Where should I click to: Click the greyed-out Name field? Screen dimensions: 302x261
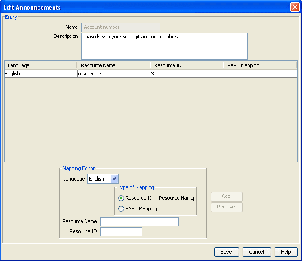click(x=120, y=27)
